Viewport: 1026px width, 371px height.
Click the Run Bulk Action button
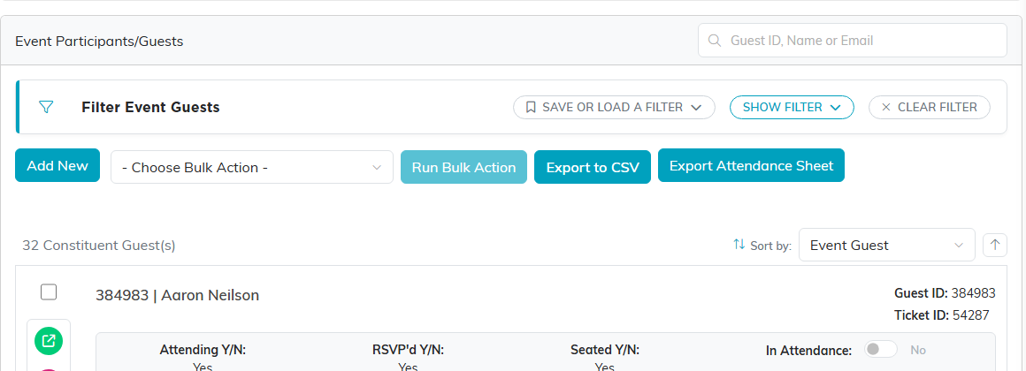tap(464, 167)
